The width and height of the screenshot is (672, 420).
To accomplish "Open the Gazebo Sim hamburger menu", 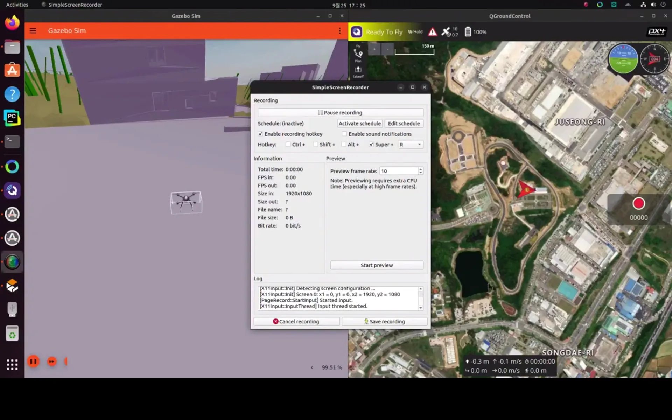I will (x=33, y=31).
